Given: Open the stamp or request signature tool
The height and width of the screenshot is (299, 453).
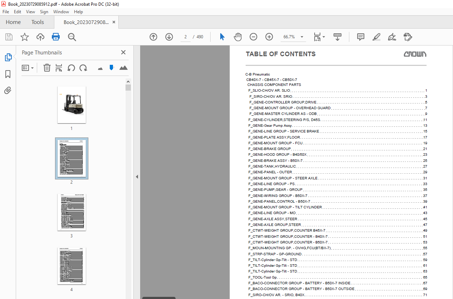Looking at the screenshot, I should (x=408, y=37).
